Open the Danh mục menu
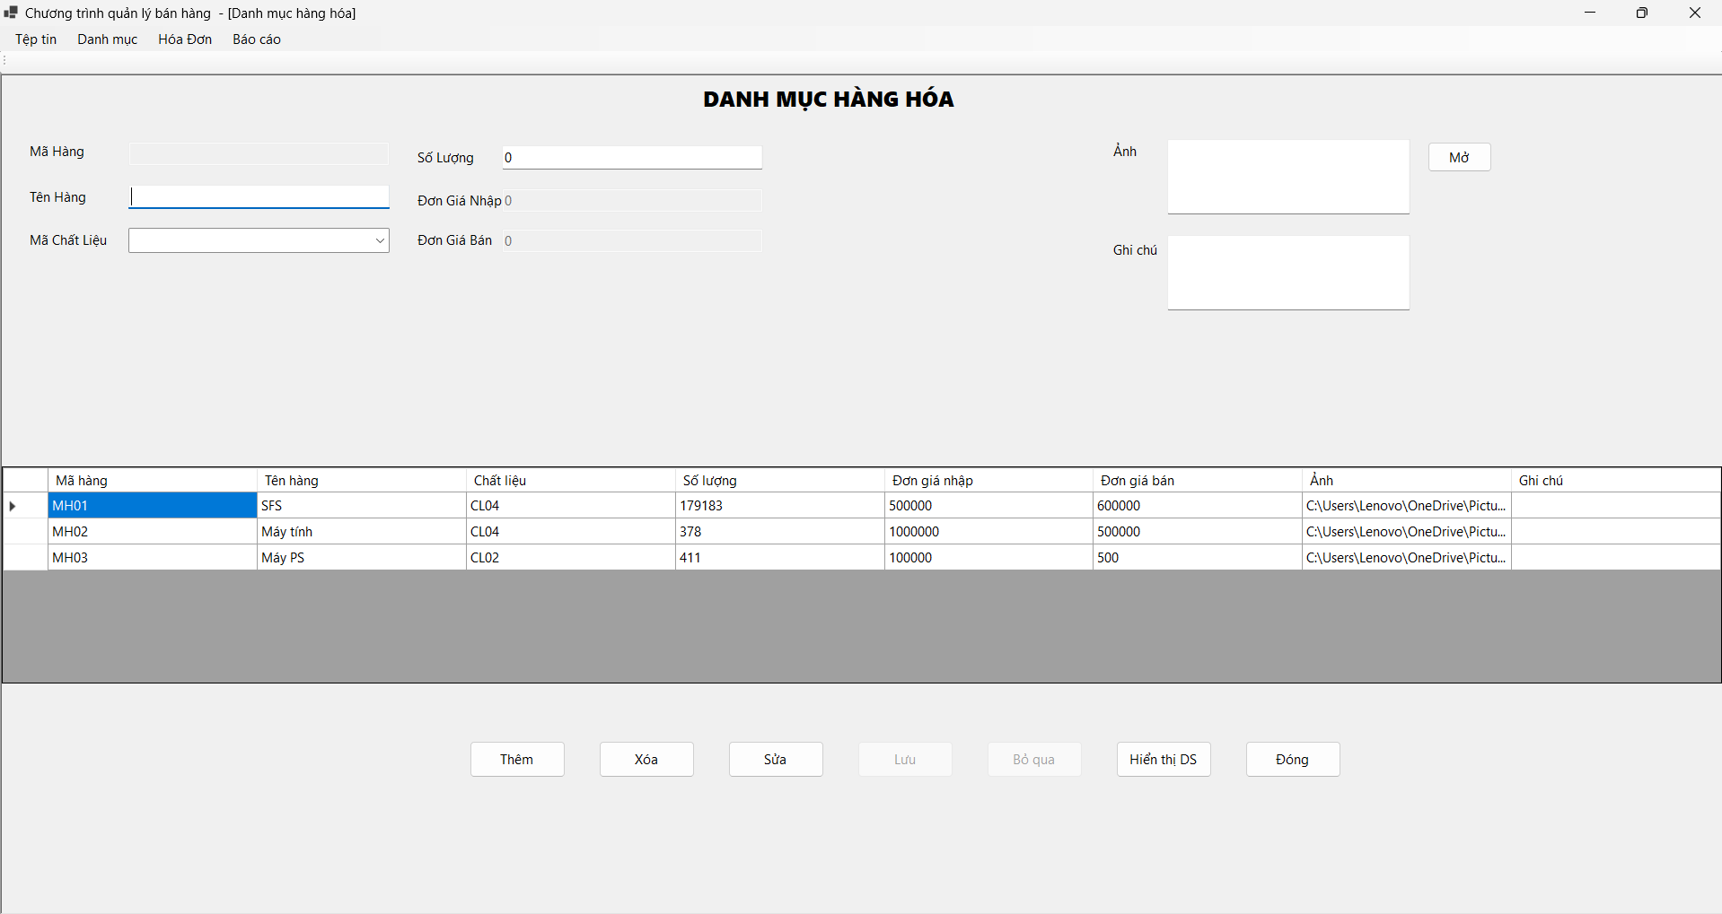The height and width of the screenshot is (914, 1722). (x=106, y=39)
